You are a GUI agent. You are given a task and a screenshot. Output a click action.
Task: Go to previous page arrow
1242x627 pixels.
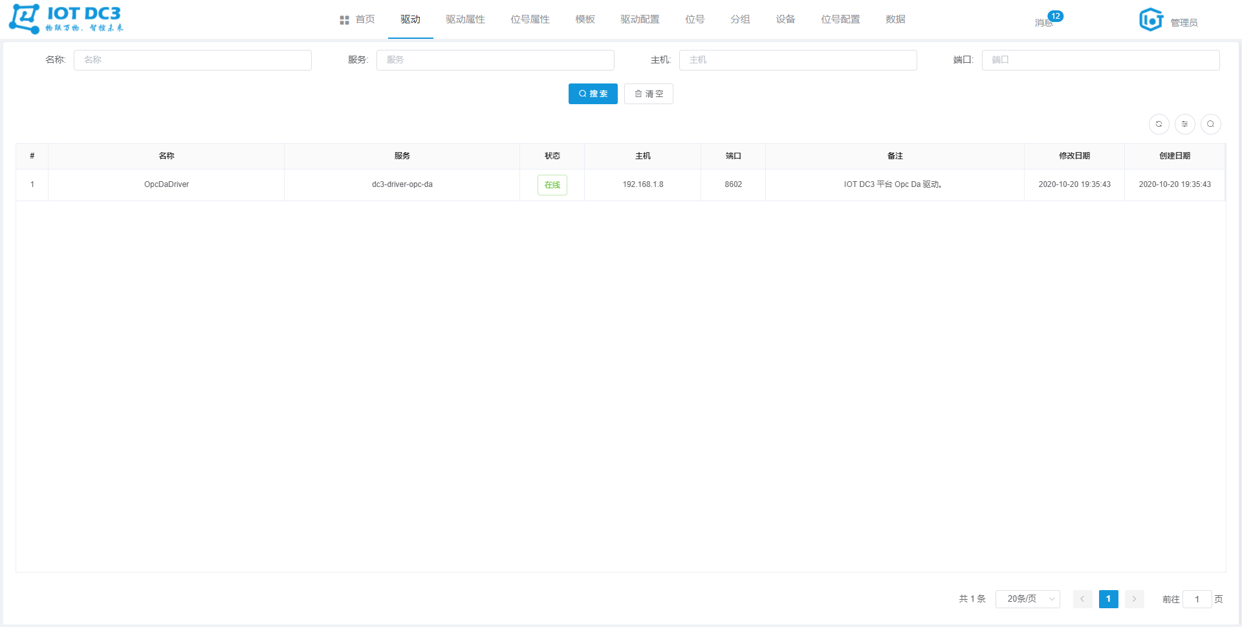tap(1082, 599)
